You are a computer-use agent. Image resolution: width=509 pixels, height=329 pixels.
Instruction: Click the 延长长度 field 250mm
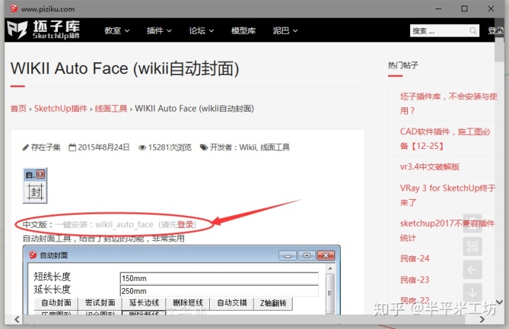click(x=219, y=291)
